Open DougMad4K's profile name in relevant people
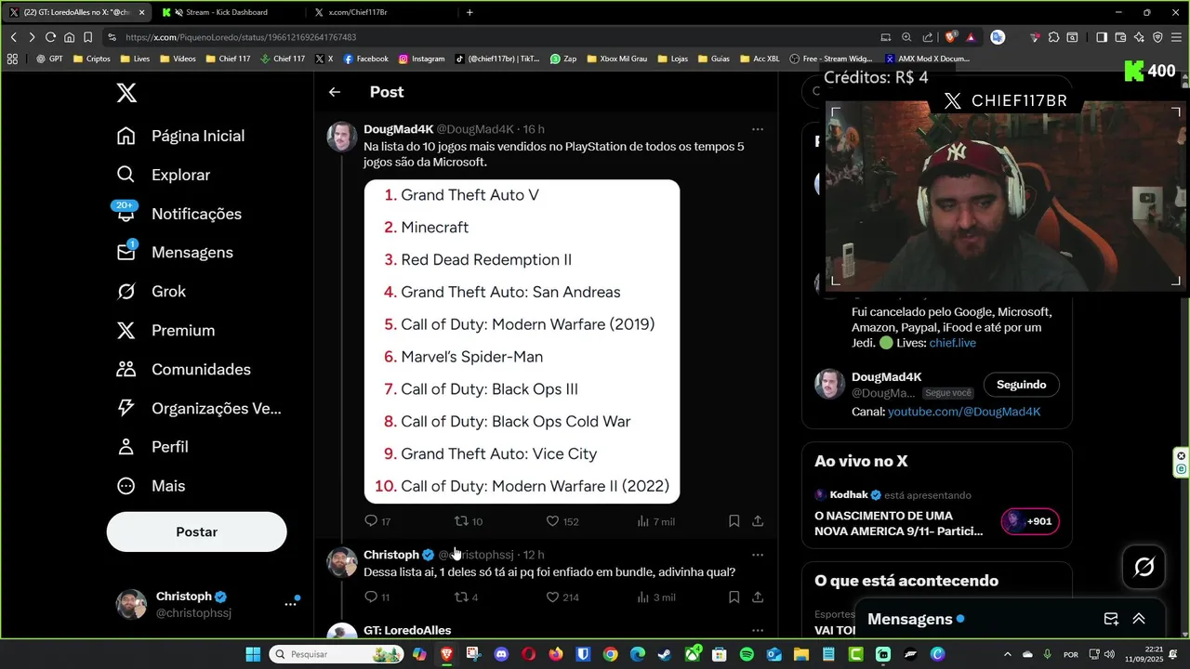The height and width of the screenshot is (669, 1190). pos(887,377)
